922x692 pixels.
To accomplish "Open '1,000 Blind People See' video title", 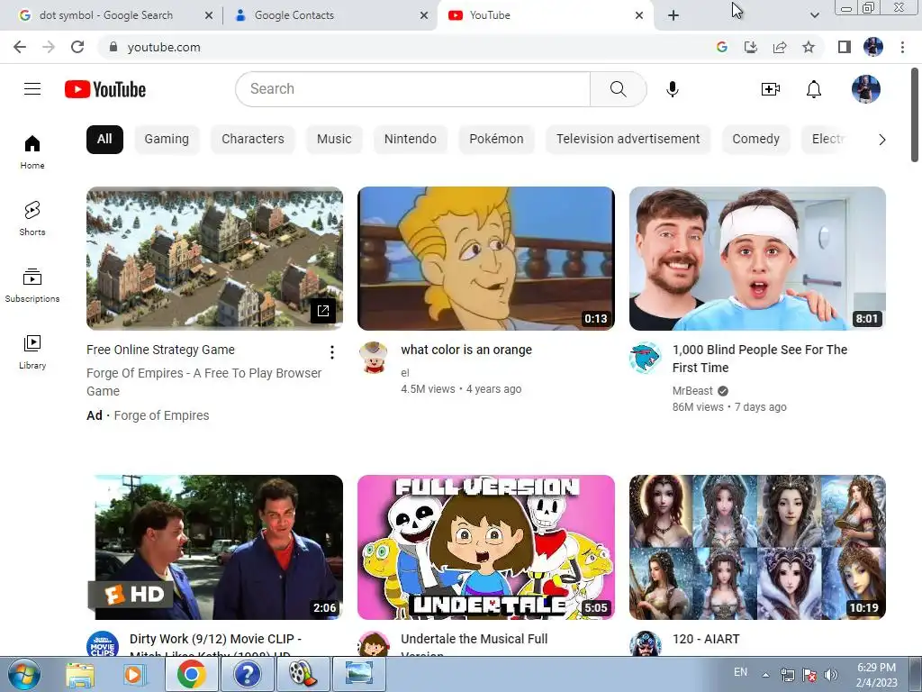I will (x=760, y=359).
